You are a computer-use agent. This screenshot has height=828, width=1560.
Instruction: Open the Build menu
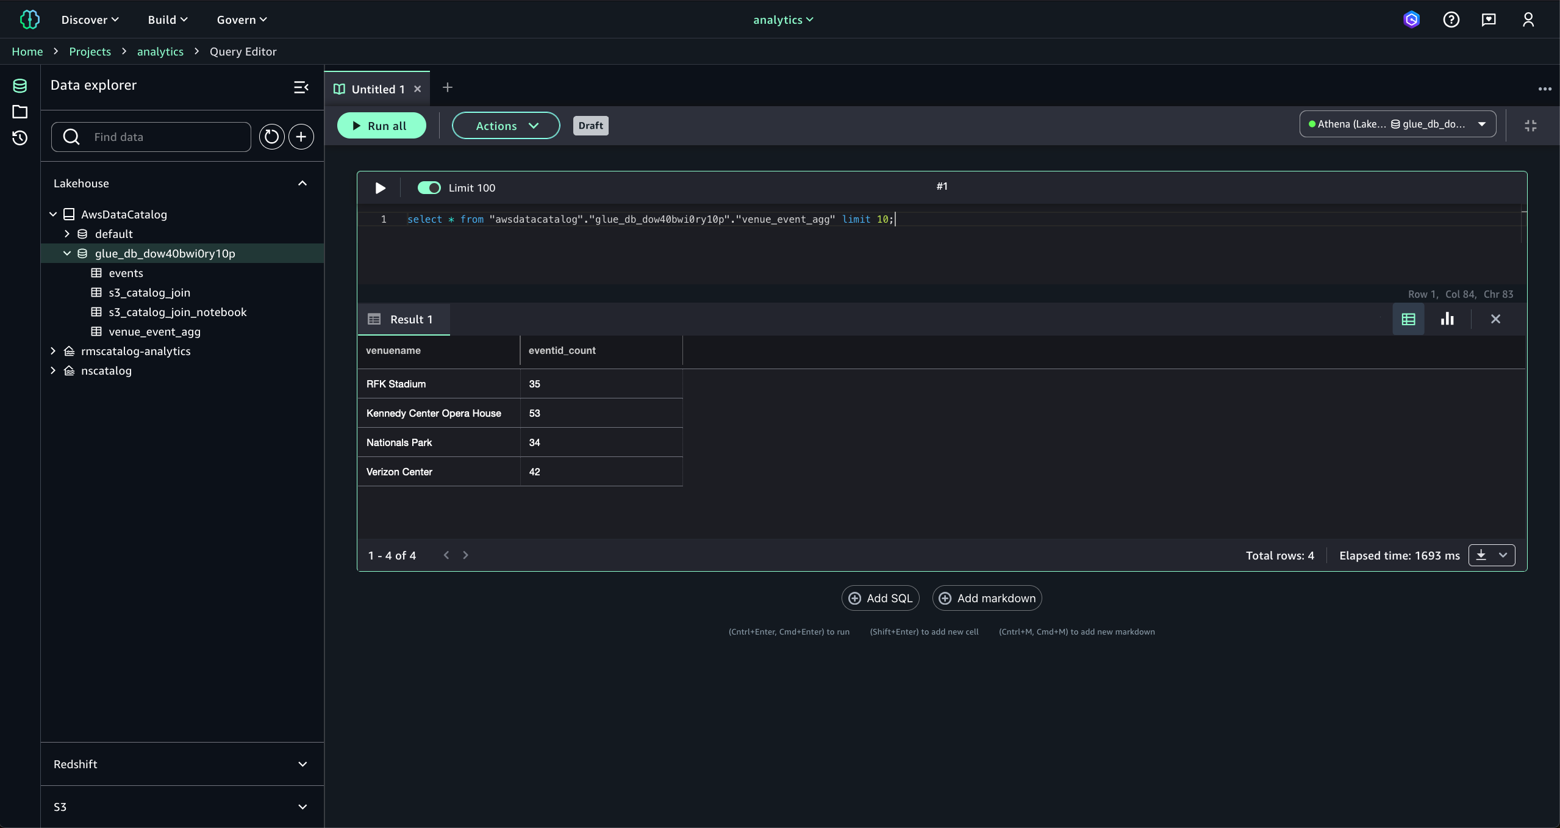pos(168,20)
